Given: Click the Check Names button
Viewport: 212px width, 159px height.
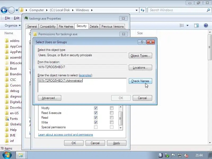Looking at the screenshot, I should point(140,81).
